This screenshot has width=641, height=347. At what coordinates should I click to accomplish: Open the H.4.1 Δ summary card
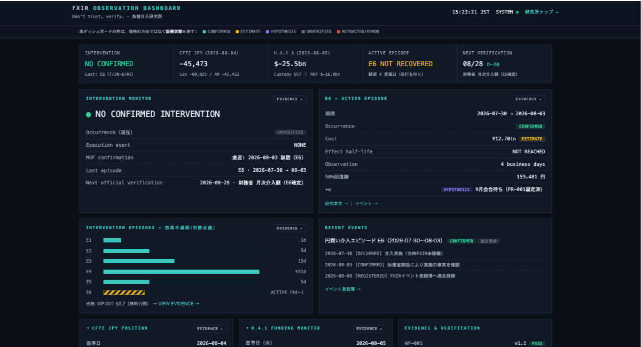click(x=315, y=64)
